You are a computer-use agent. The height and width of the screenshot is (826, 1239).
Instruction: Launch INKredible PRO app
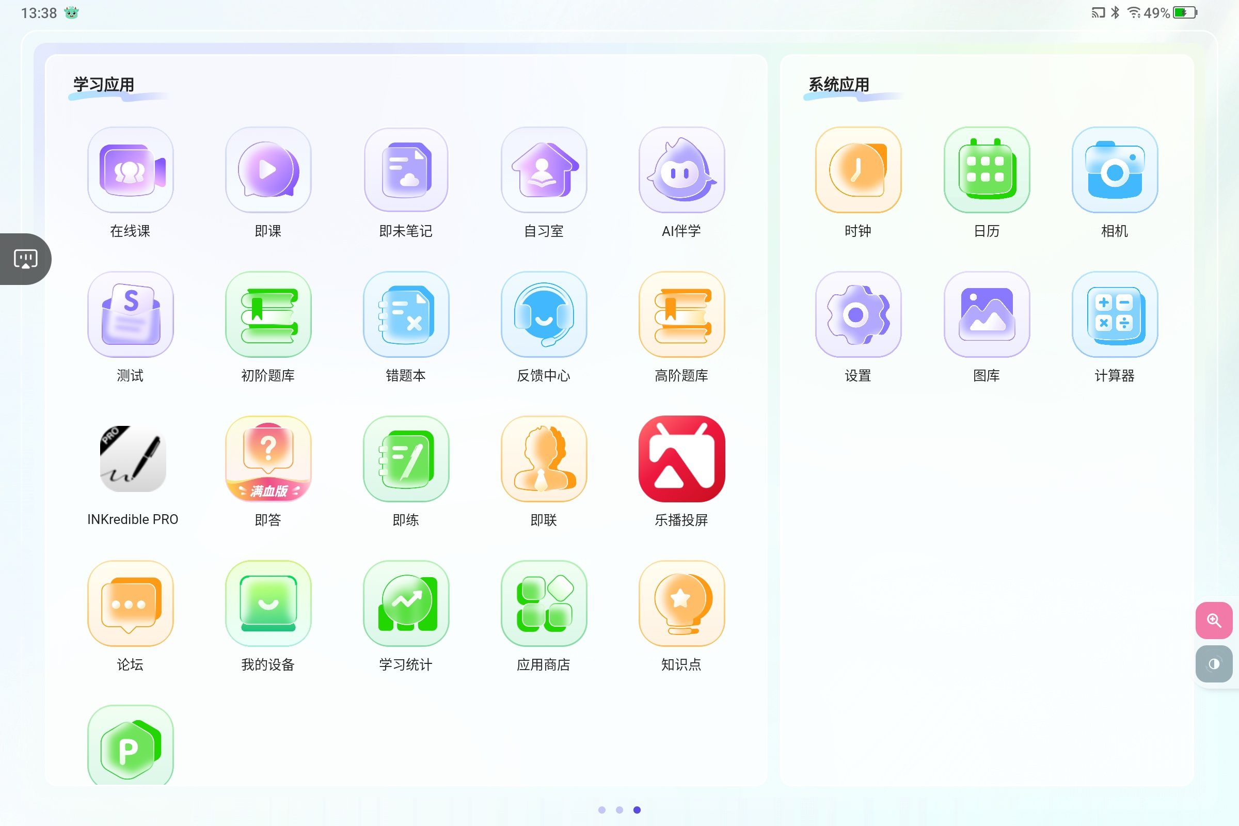[133, 459]
